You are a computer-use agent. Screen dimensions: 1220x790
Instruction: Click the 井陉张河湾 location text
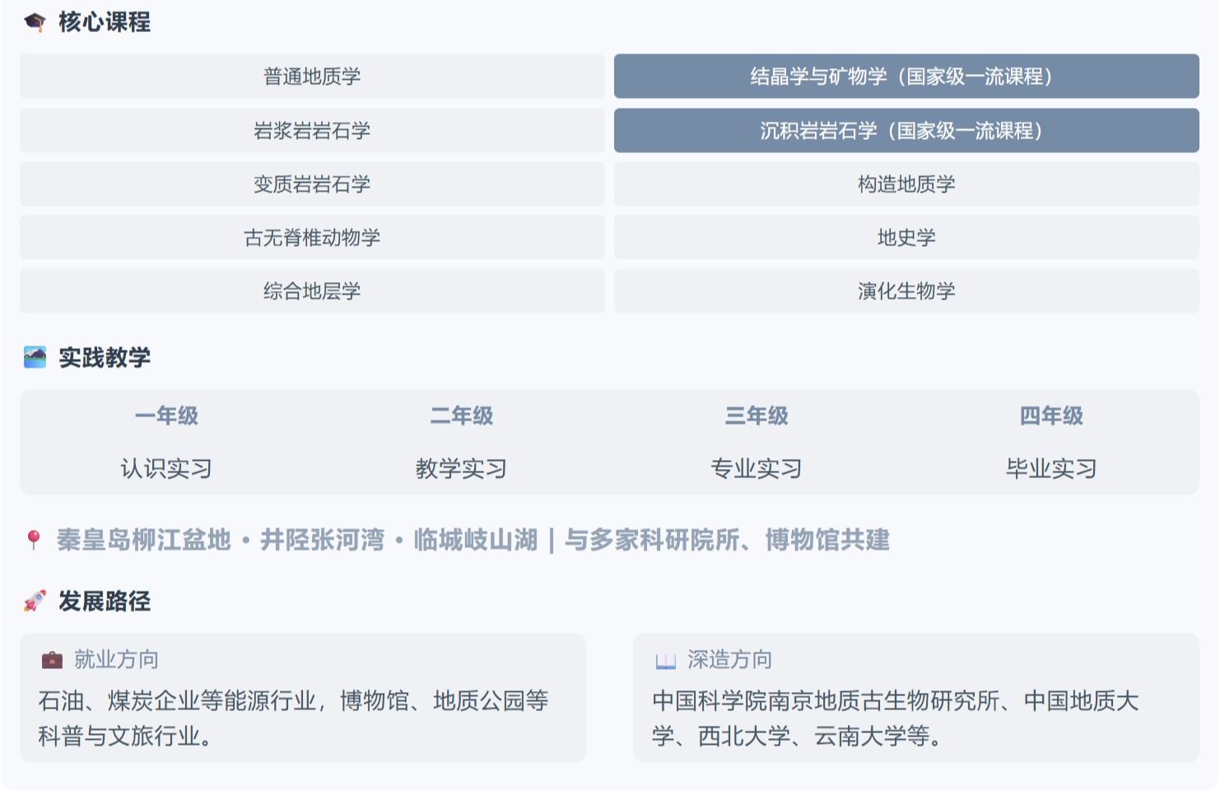tap(323, 540)
